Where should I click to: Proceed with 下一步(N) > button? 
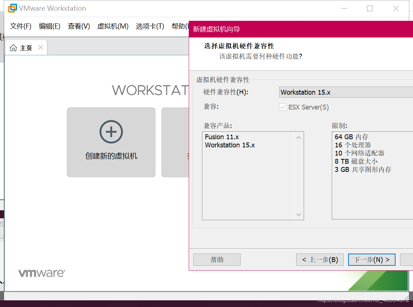371,260
